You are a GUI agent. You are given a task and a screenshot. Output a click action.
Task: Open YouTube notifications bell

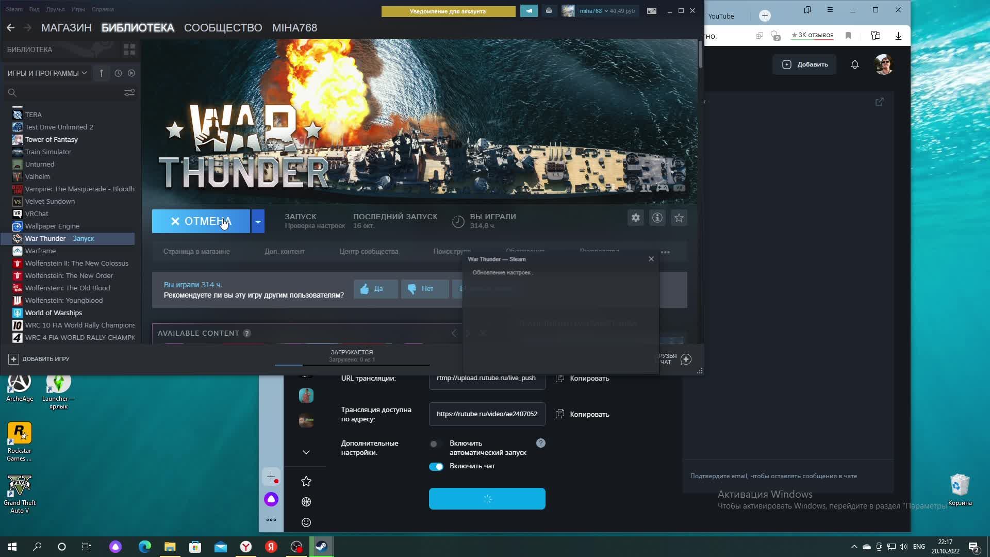(854, 64)
